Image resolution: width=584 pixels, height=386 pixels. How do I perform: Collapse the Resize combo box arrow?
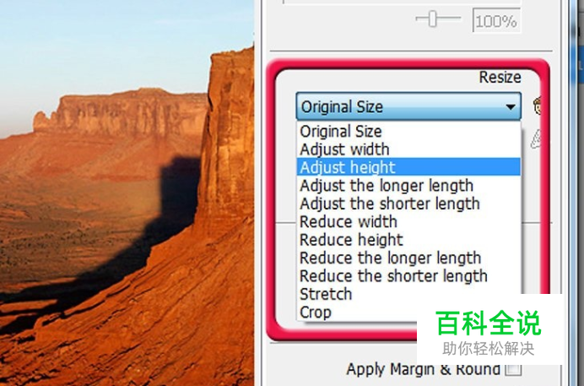[511, 107]
